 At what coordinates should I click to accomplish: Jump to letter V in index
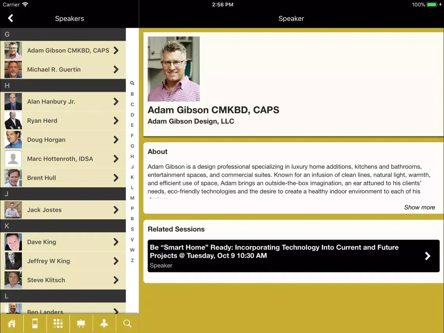click(x=132, y=240)
